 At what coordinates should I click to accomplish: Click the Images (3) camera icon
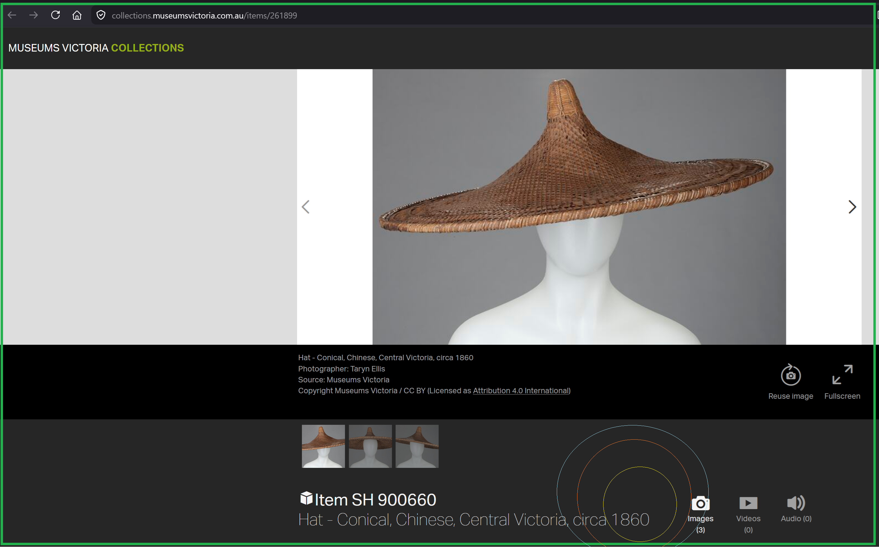pos(700,503)
